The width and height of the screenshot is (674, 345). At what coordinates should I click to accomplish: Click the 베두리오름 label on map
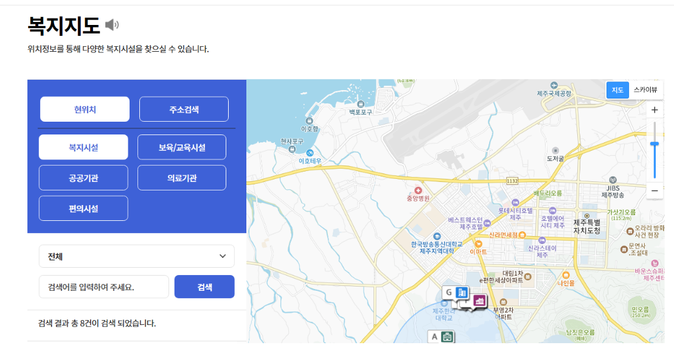click(547, 193)
